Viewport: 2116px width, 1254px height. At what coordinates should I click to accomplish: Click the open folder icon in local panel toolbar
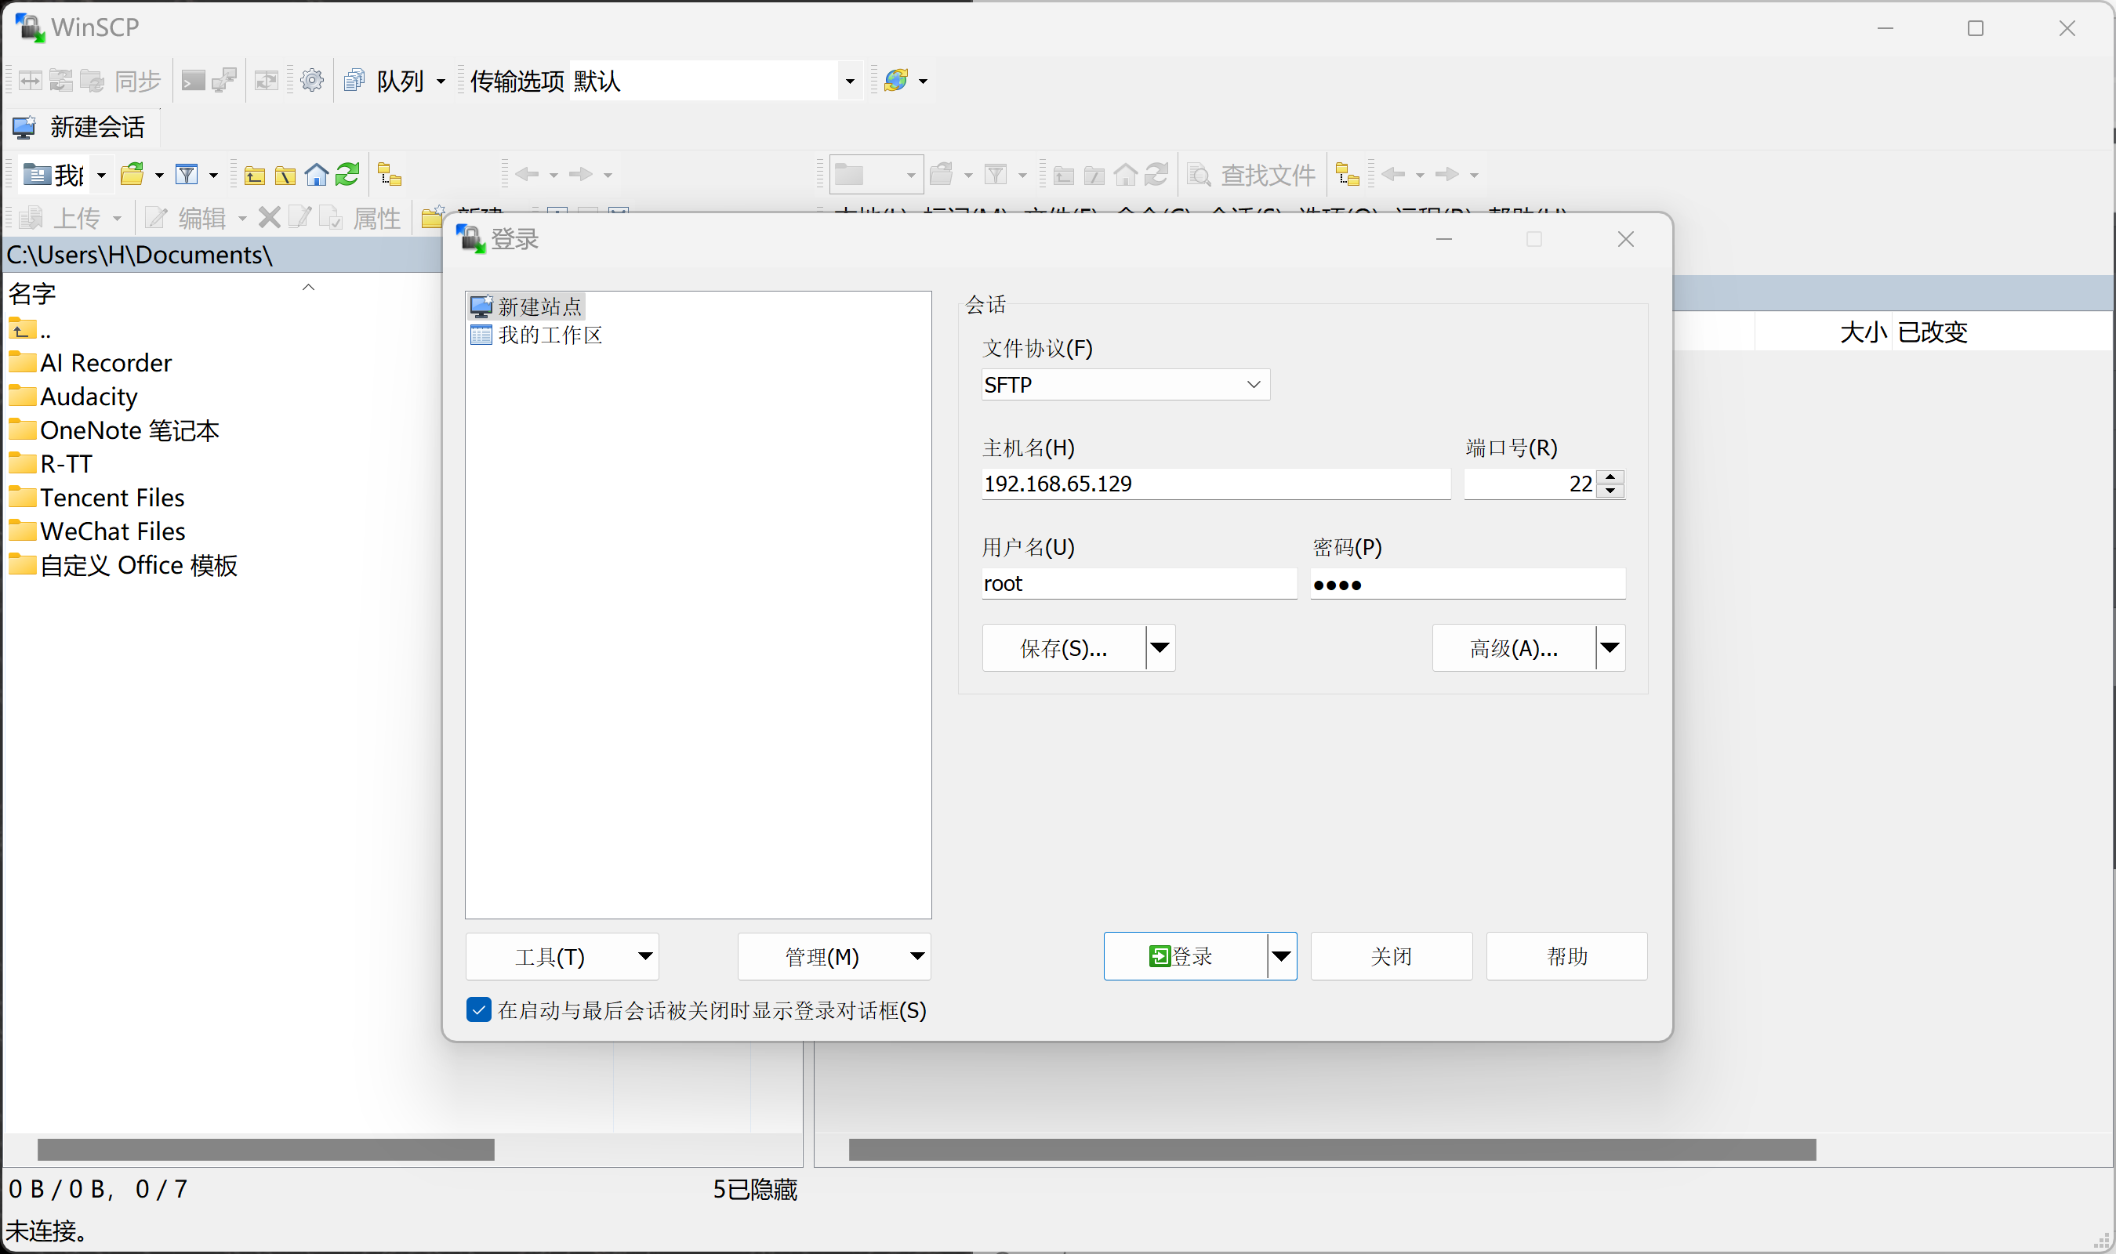tap(132, 174)
